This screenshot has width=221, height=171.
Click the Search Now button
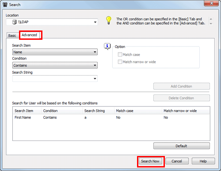point(150,161)
